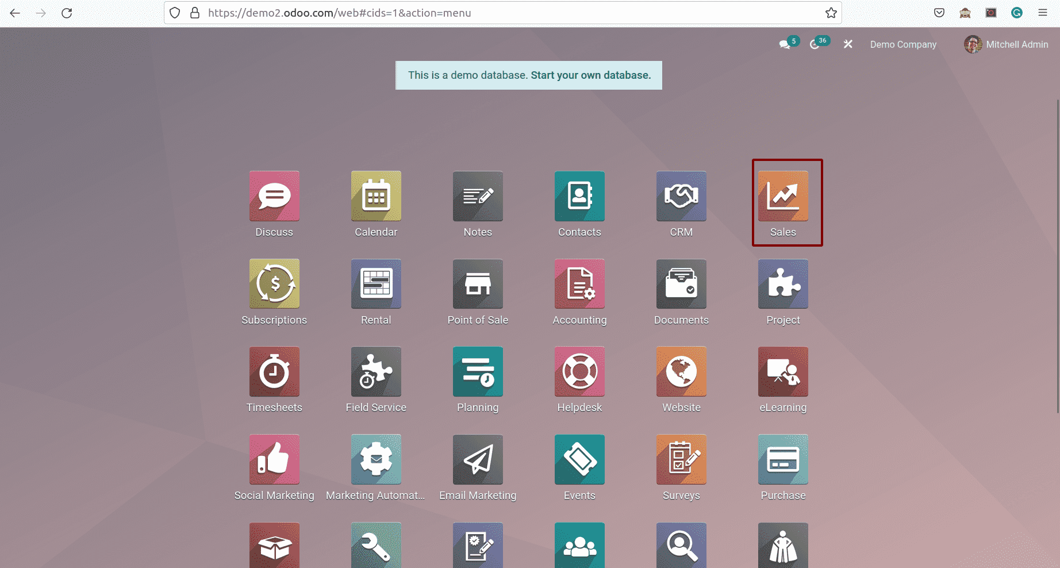Open conversations messages icon with 5 badge

(x=788, y=44)
